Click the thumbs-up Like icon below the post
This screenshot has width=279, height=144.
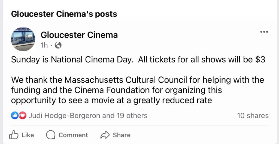(14, 135)
